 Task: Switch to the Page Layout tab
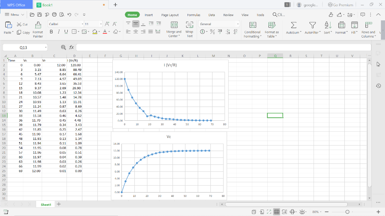pos(170,15)
